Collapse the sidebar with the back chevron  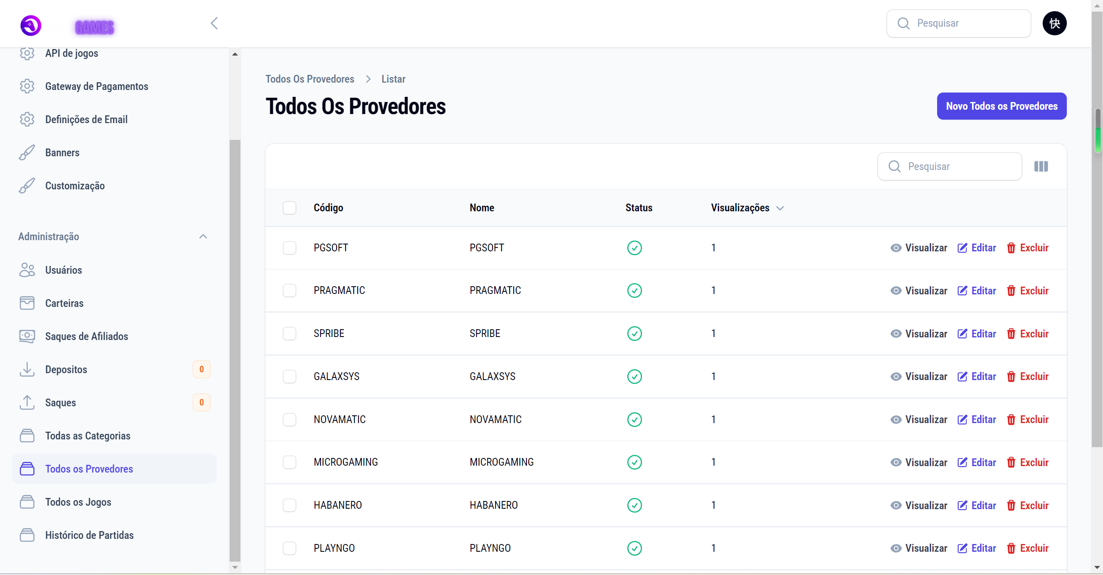pos(214,23)
